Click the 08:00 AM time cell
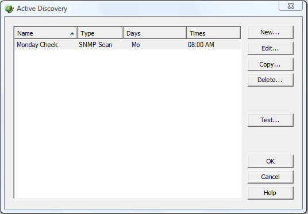Image resolution: width=308 pixels, height=214 pixels. point(201,45)
